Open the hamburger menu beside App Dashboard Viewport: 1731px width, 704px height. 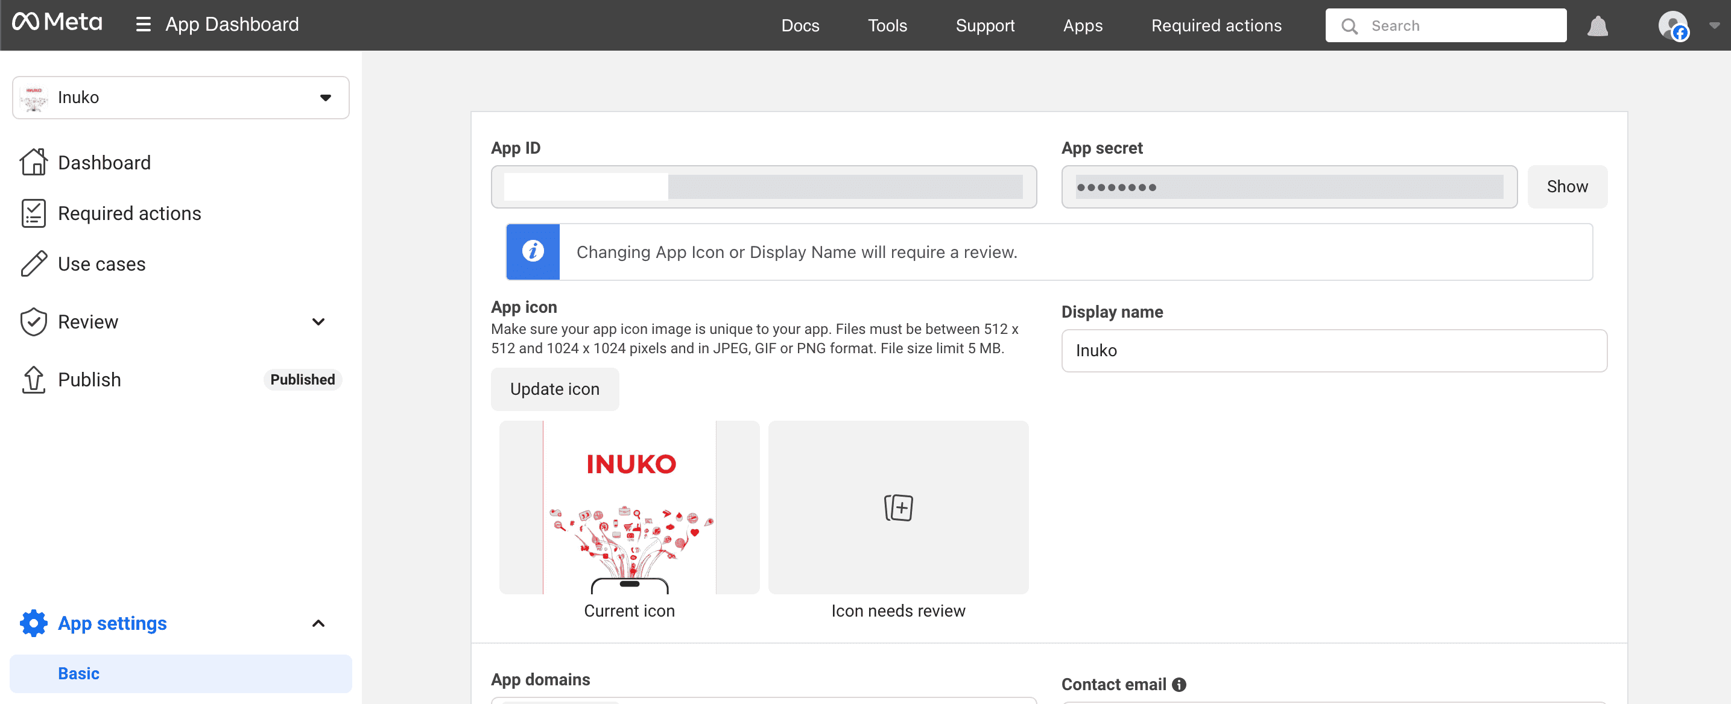(143, 25)
